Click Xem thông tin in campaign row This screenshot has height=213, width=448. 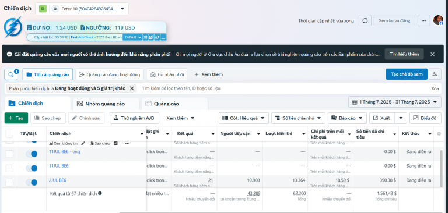click(64, 143)
